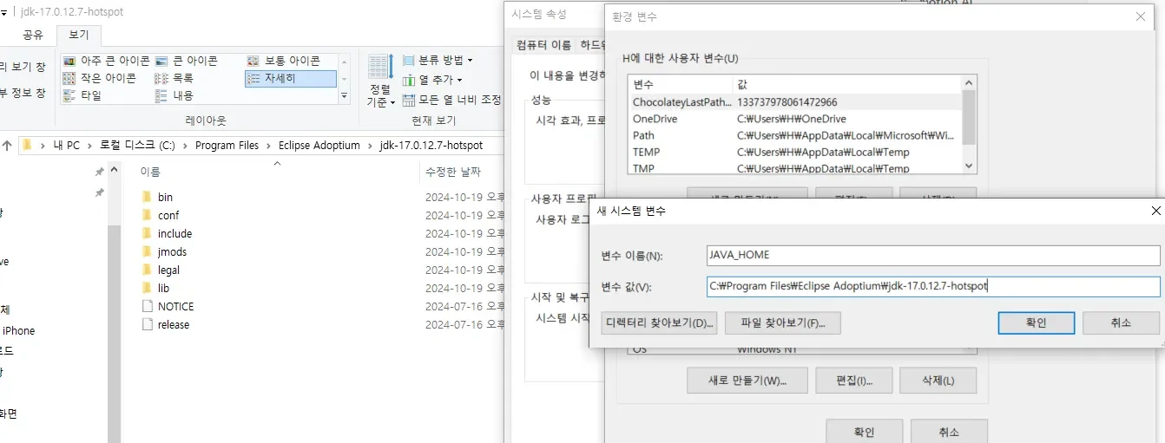Select the 타일 tiles layout
The height and width of the screenshot is (443, 1165).
(82, 95)
